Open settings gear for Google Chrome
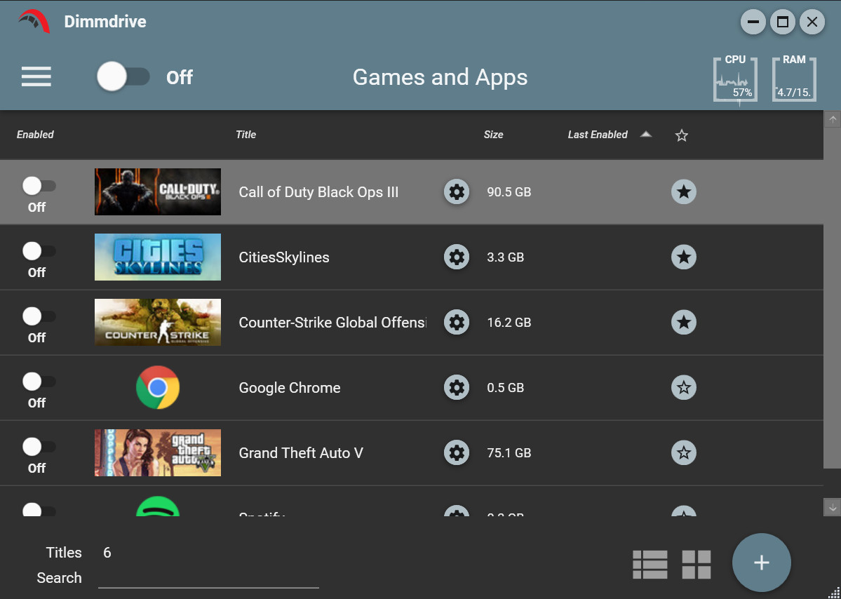 [457, 387]
